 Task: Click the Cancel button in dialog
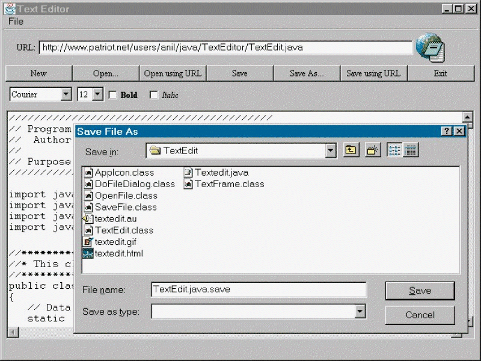pyautogui.click(x=420, y=315)
